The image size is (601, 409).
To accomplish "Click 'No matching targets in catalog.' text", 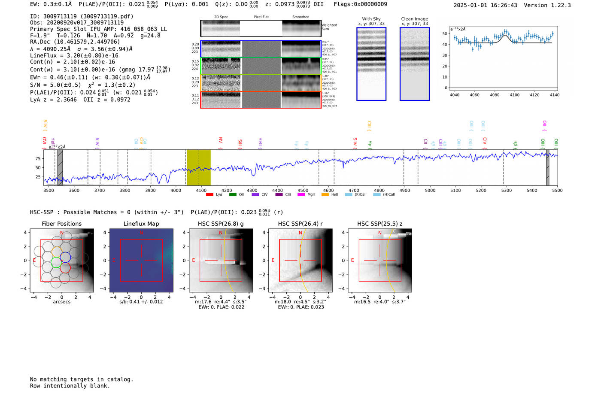I will point(82,379).
